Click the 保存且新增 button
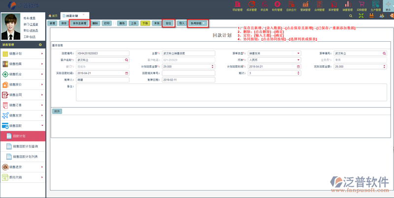Screen dimensions: 394x198 [79, 23]
